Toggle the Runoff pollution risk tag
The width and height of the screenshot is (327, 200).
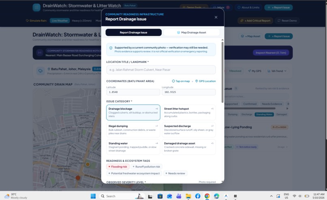pos(146,167)
